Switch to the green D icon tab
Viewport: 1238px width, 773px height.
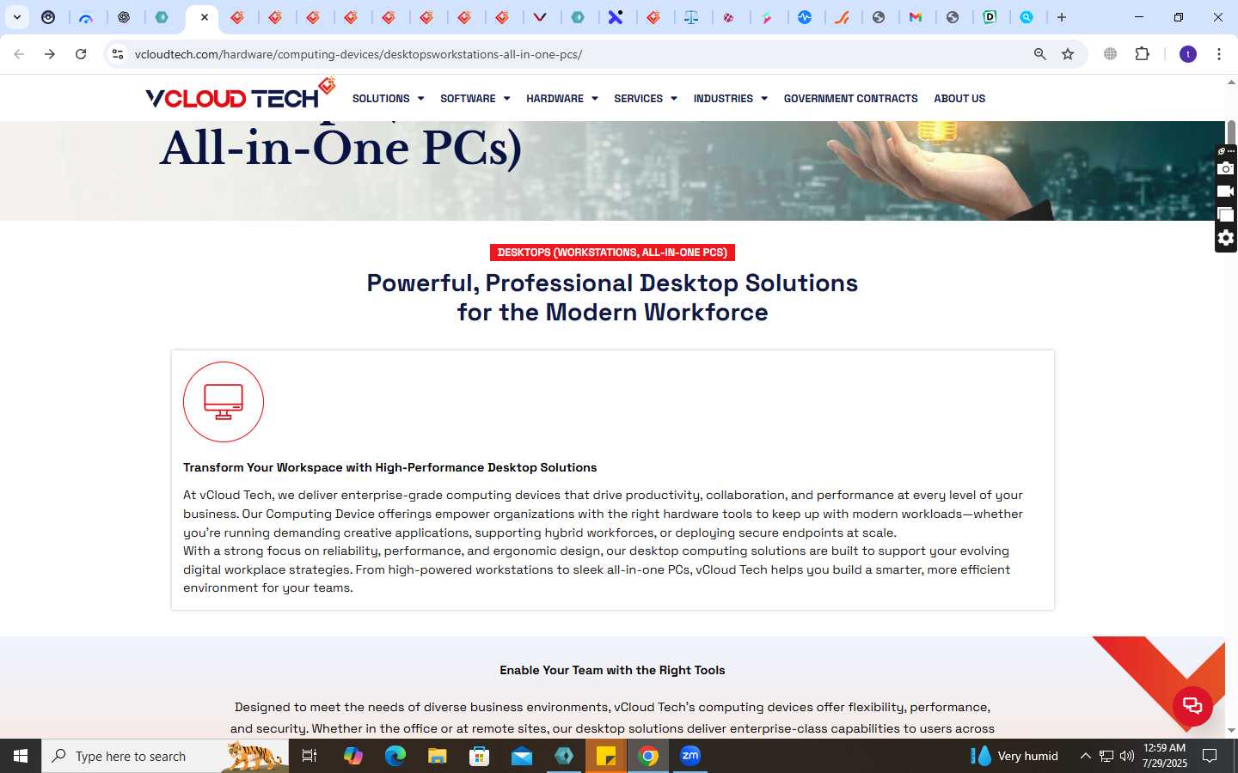[990, 17]
